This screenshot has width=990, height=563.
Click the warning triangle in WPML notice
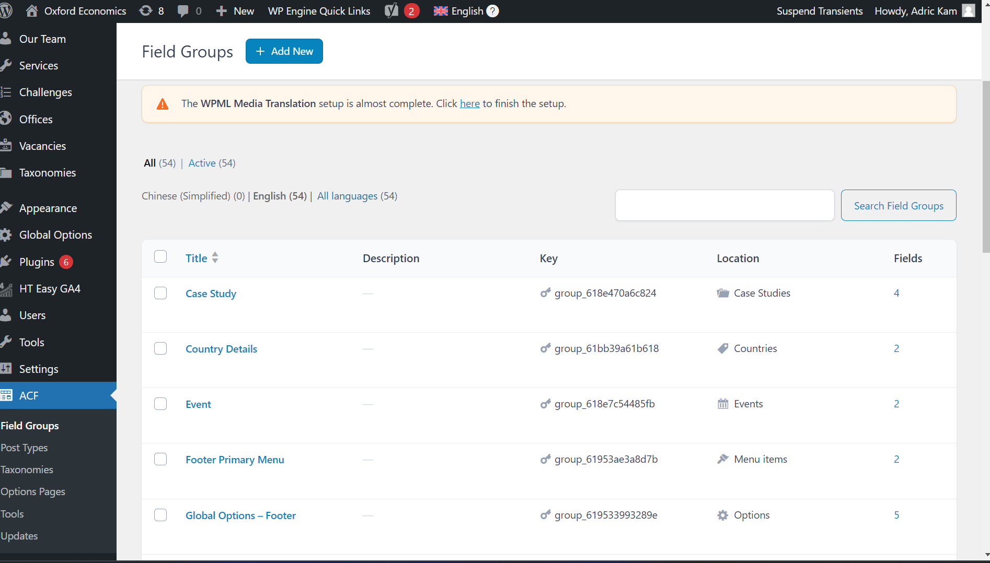[x=163, y=104]
